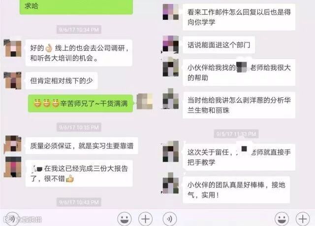Image resolution: width=315 pixels, height=226 pixels.
Task: Tap avatar beside 但肯定相对线下的少 message
Action: point(12,80)
